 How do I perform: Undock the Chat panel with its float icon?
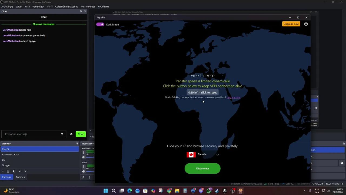coord(81,11)
